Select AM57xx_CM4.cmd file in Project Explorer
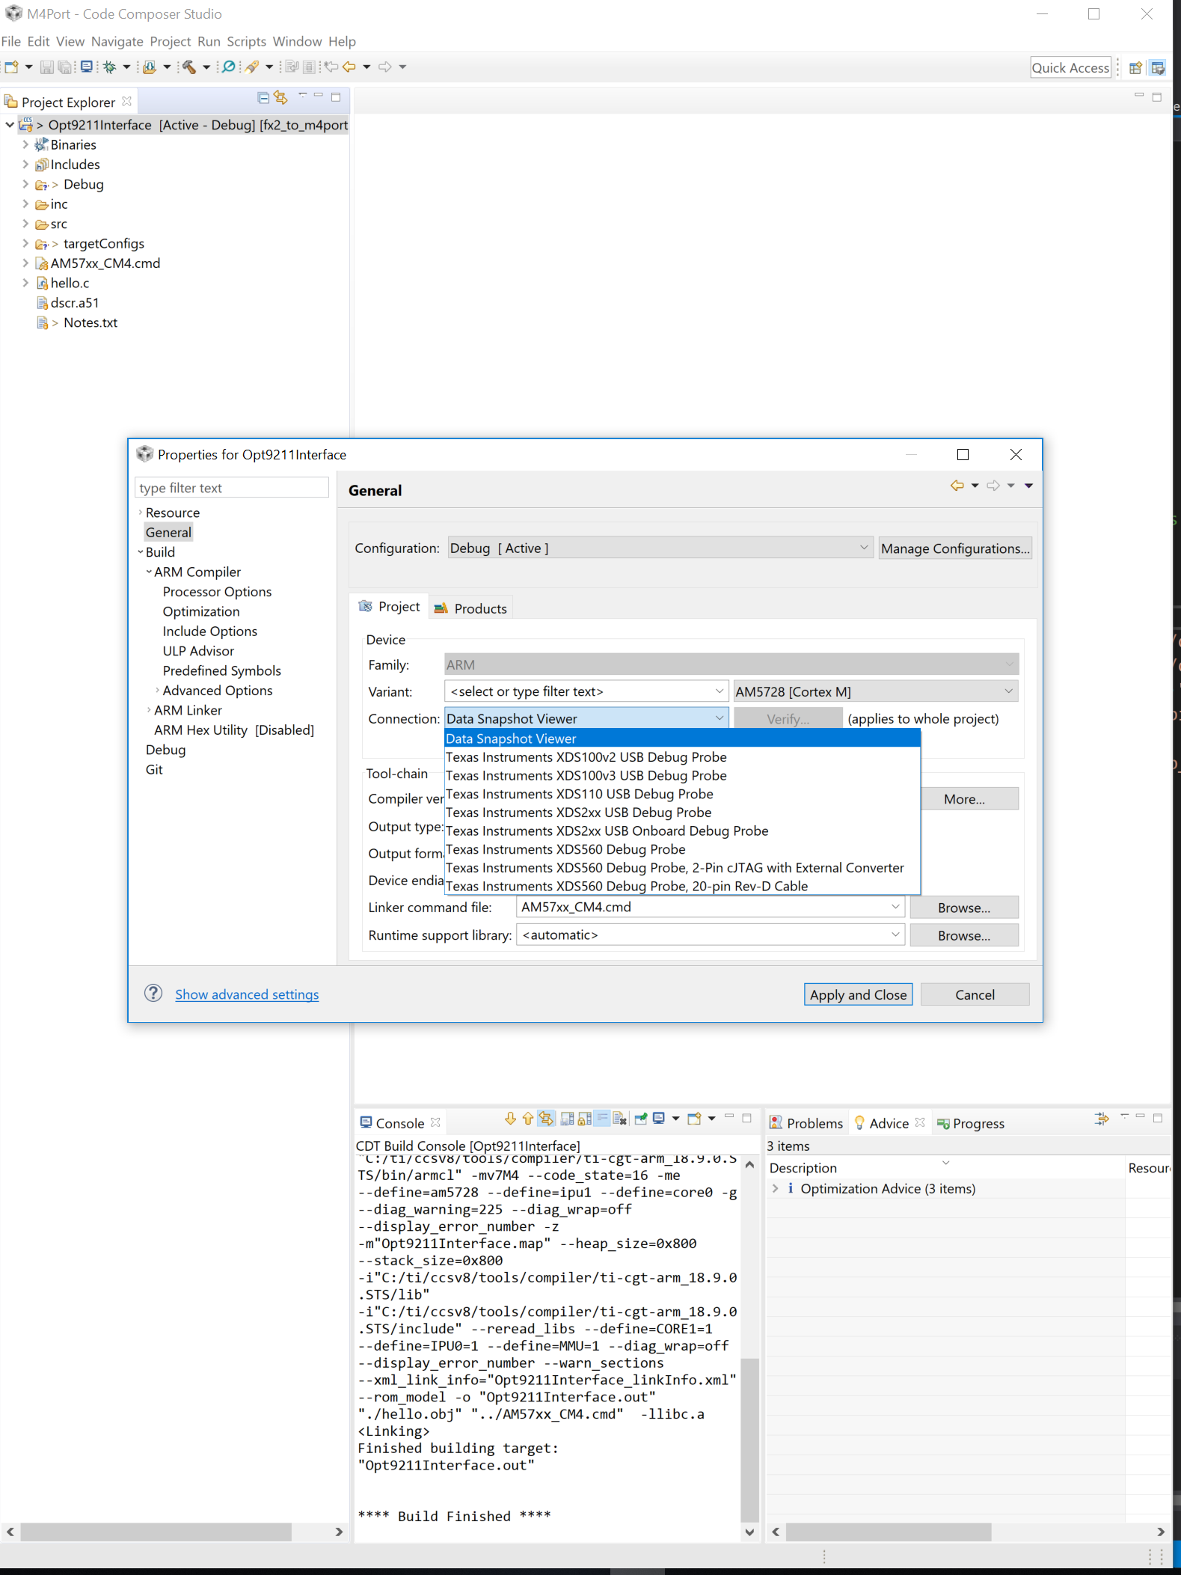This screenshot has width=1181, height=1575. [105, 263]
